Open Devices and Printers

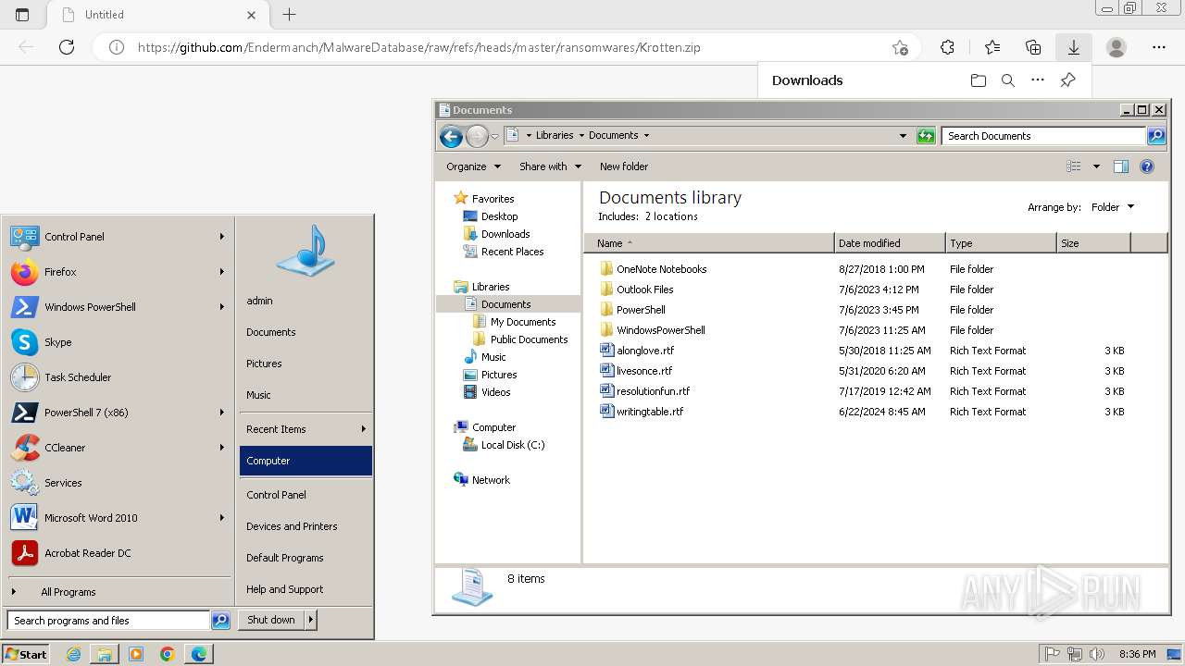coord(306,526)
